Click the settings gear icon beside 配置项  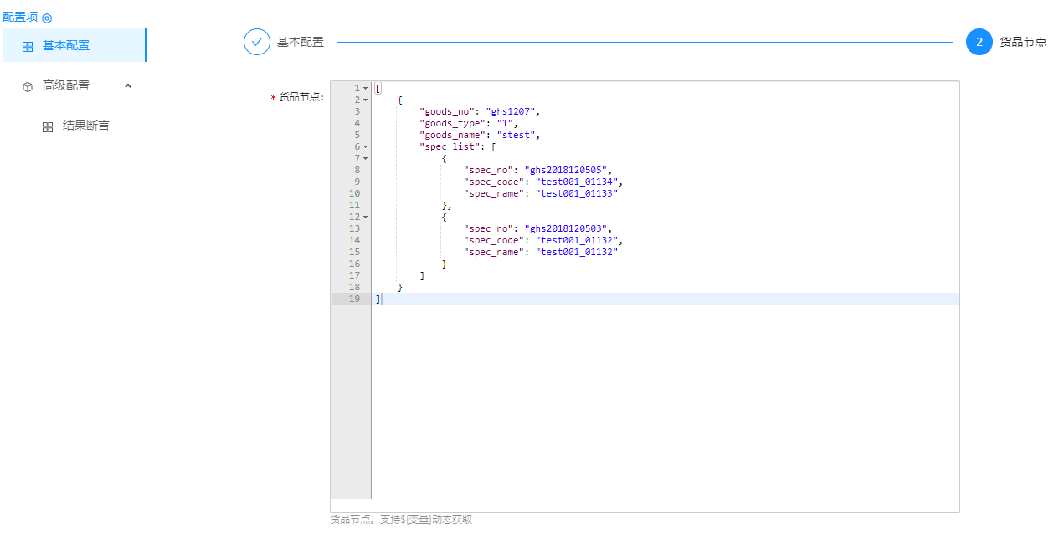point(47,18)
